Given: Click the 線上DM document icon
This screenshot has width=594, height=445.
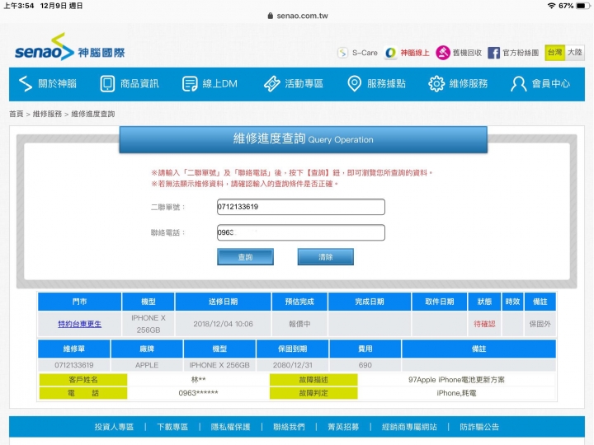Looking at the screenshot, I should pyautogui.click(x=190, y=83).
